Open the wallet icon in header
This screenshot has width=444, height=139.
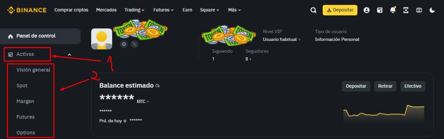click(380, 10)
